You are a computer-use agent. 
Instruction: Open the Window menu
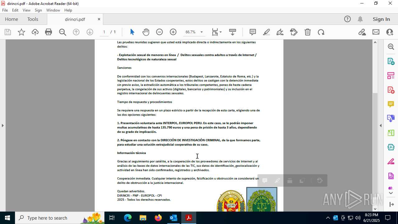[x=53, y=10]
